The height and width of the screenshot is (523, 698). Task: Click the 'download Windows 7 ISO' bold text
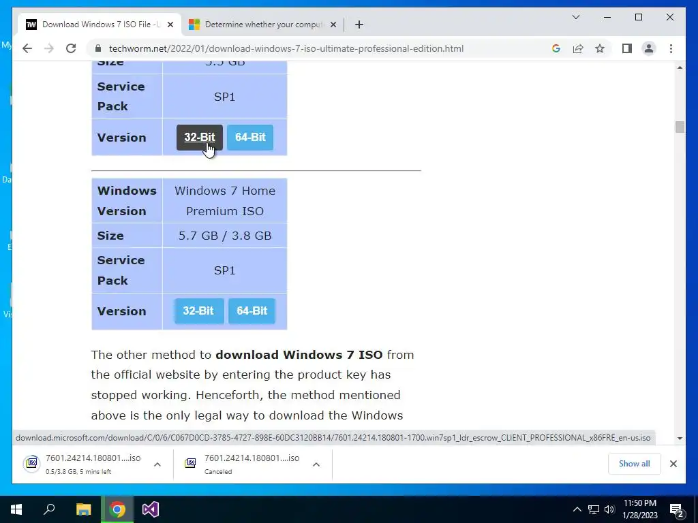[299, 354]
